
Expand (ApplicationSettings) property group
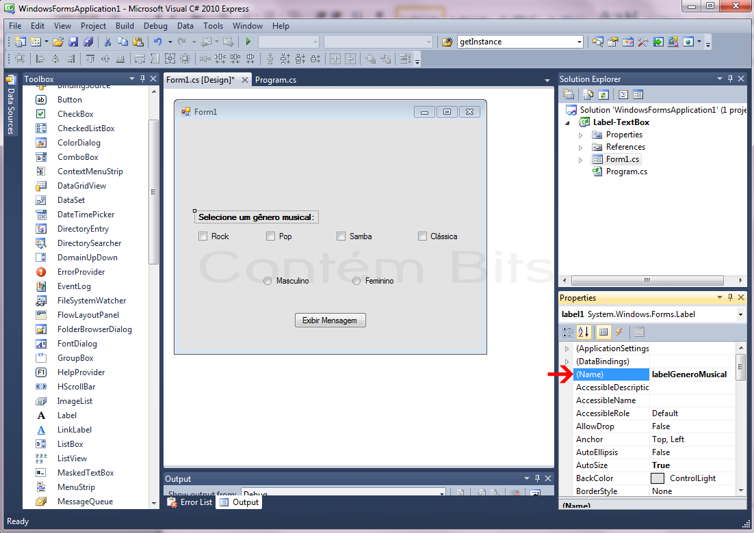(567, 348)
